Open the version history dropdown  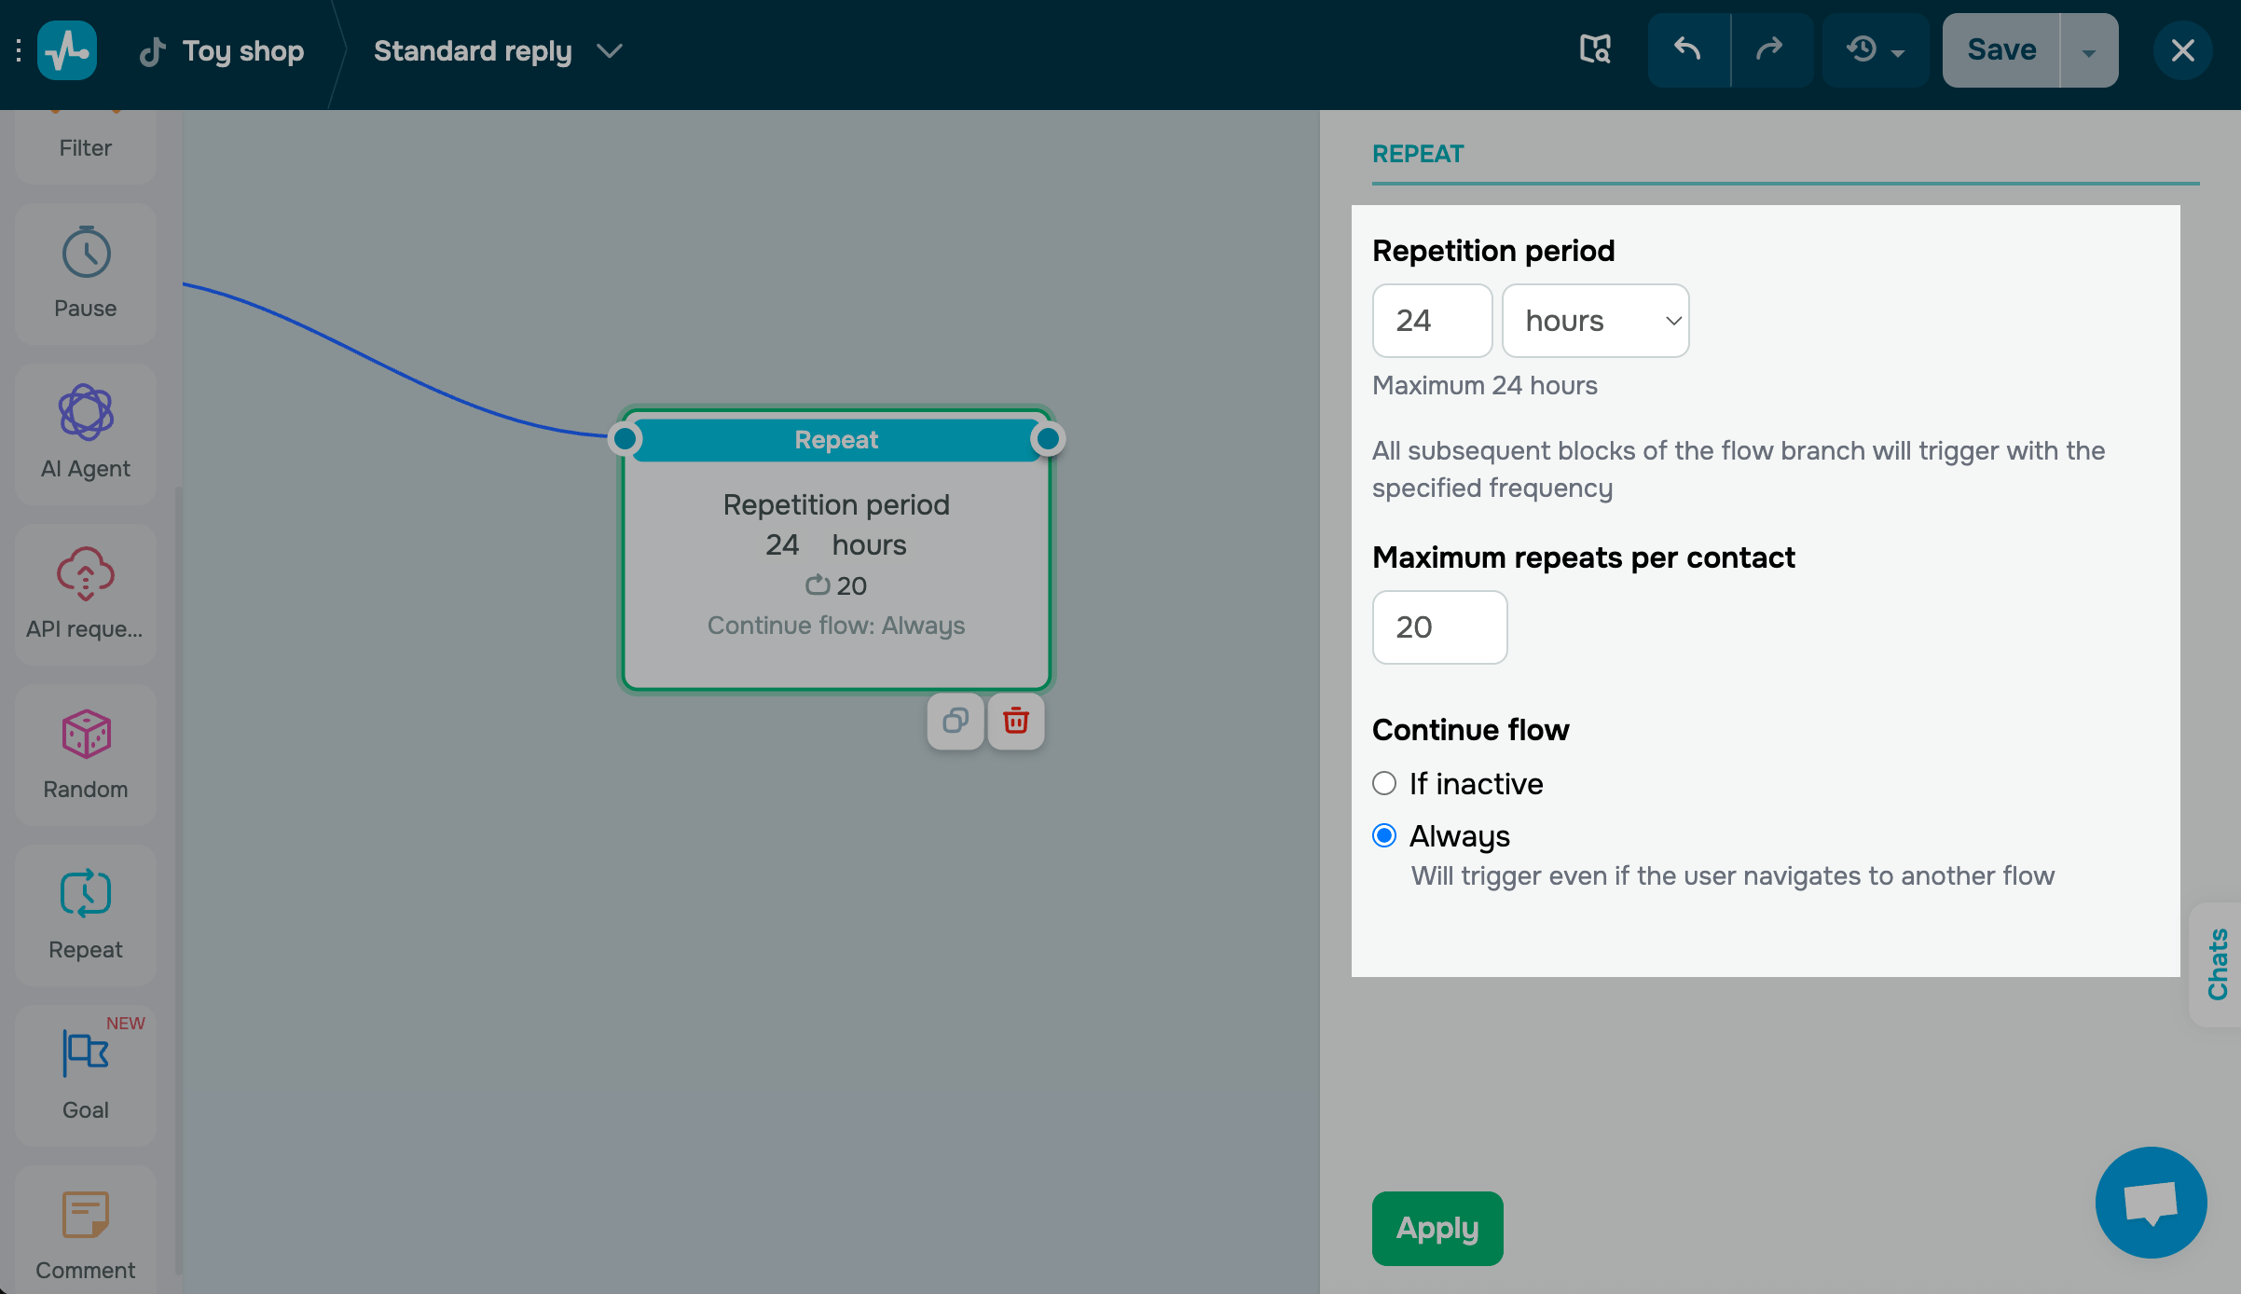pyautogui.click(x=1875, y=49)
